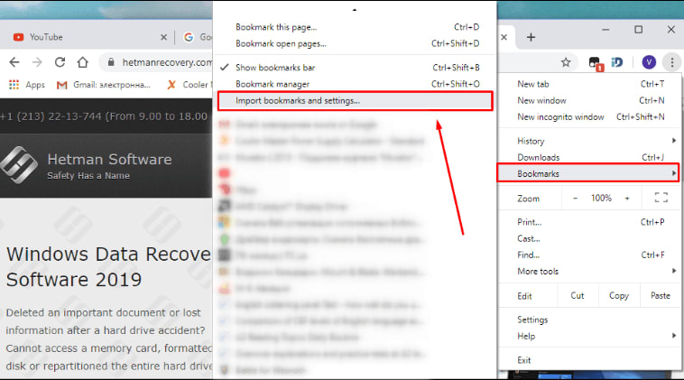The height and width of the screenshot is (380, 684).
Task: Click Cut in the Edit row
Action: [578, 296]
